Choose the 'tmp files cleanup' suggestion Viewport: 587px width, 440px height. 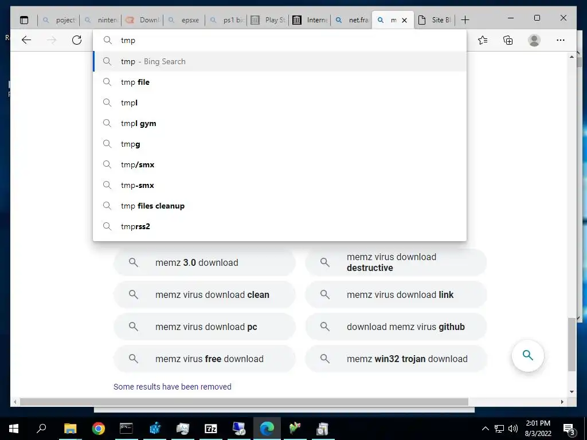tap(280, 206)
